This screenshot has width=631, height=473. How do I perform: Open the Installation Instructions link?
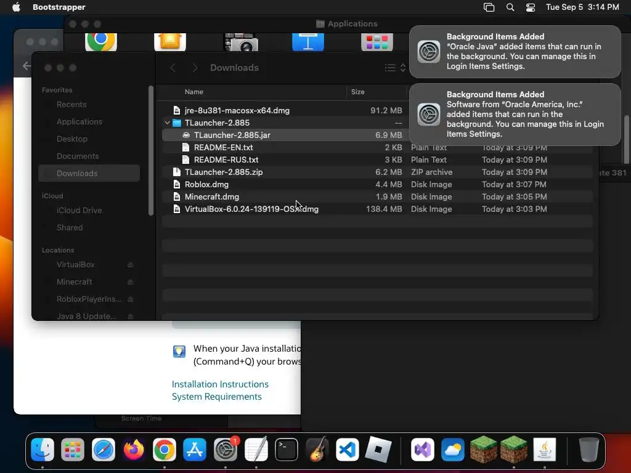220,384
